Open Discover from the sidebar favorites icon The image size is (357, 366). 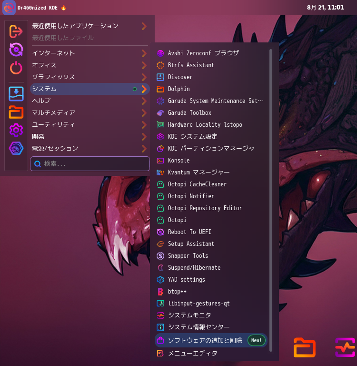tap(16, 94)
